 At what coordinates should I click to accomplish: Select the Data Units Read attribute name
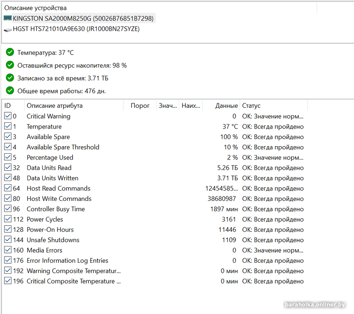coord(49,168)
